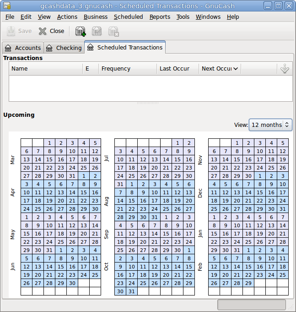296x312 pixels.
Task: Click the Edit scheduled transaction icon
Action: click(97, 31)
